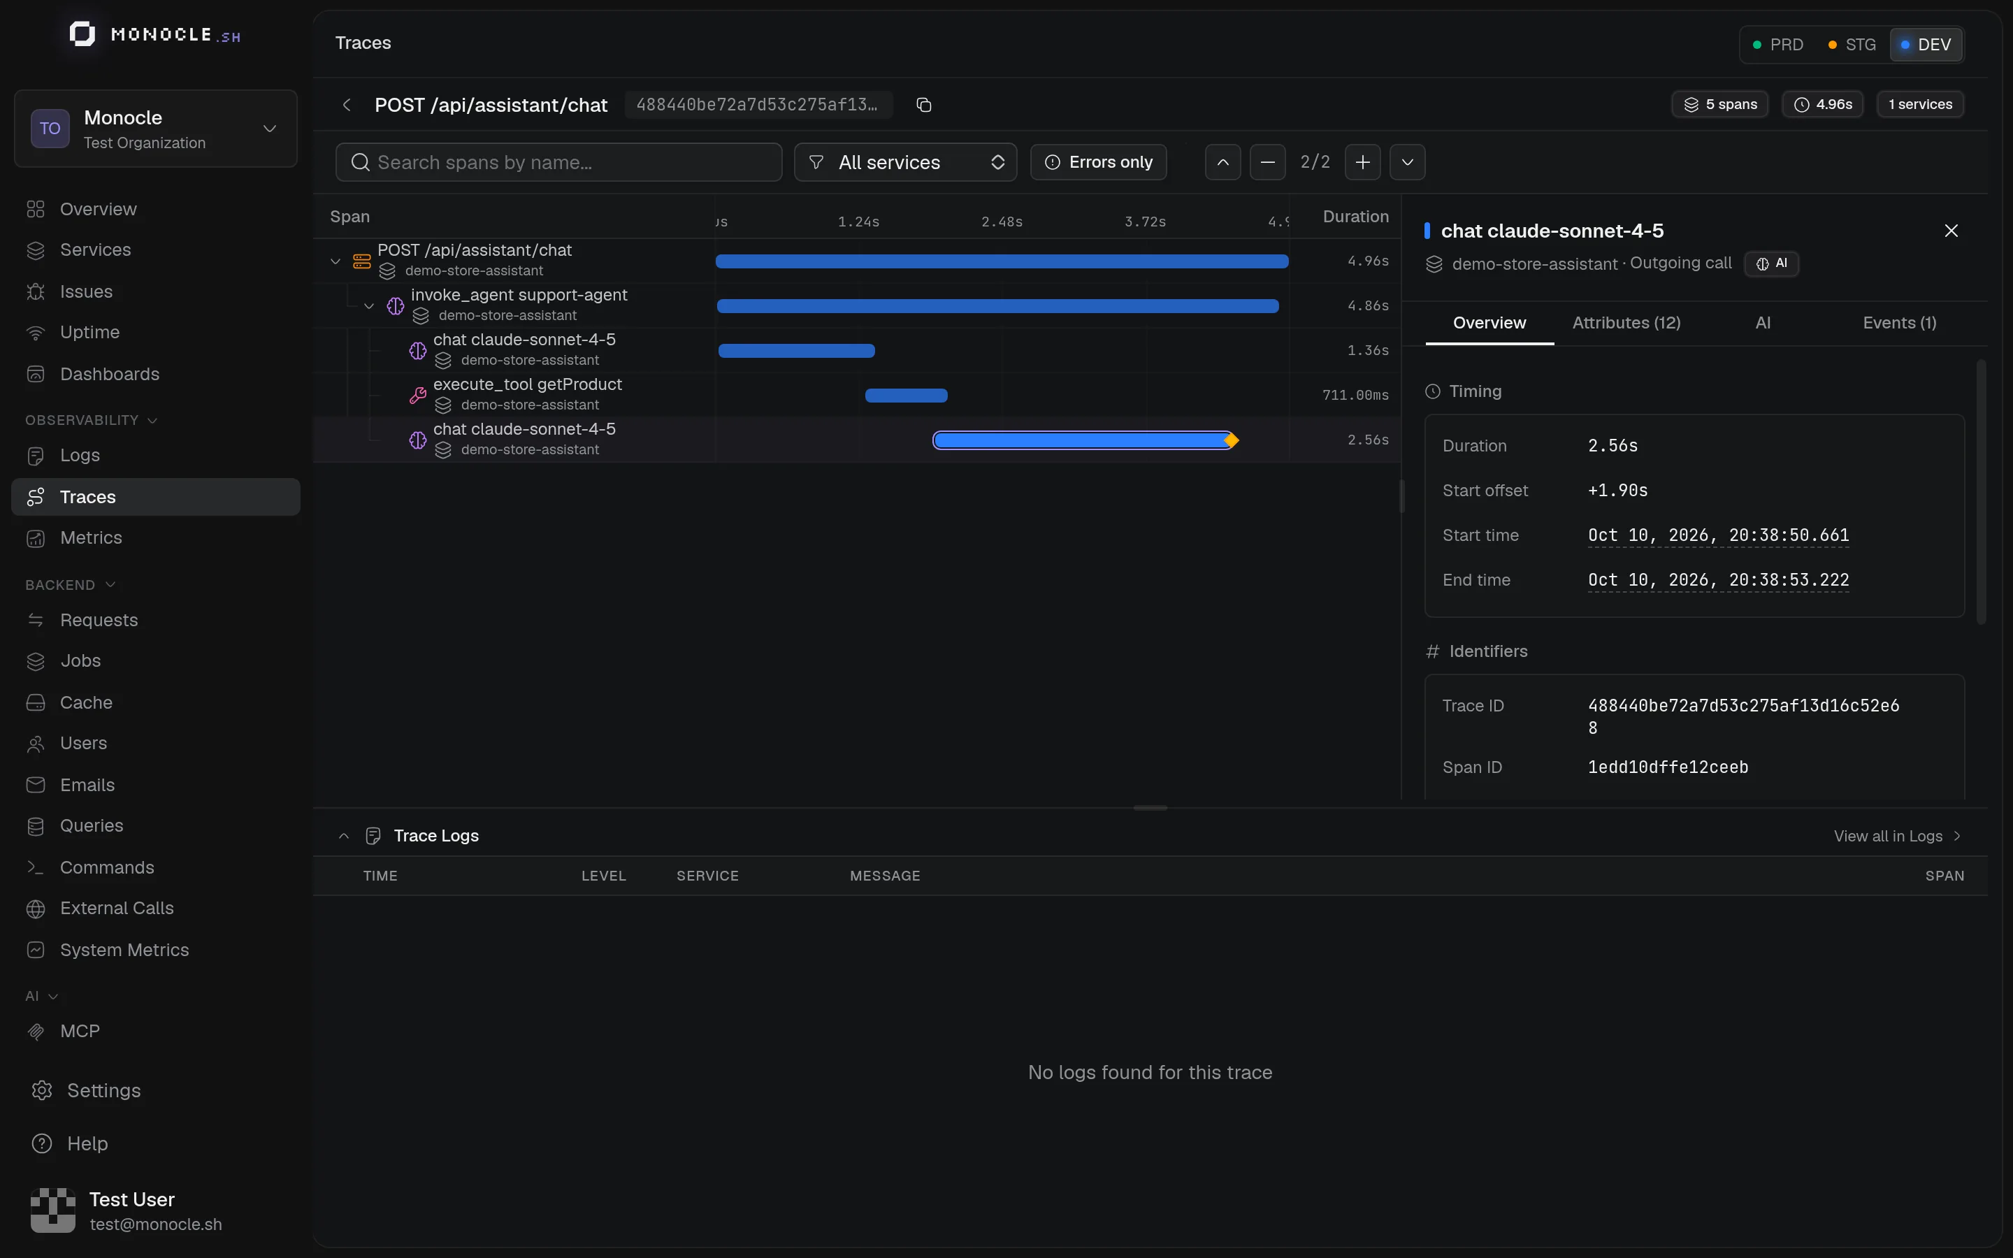Switch environment to PRD
Image resolution: width=2013 pixels, height=1258 pixels.
click(x=1777, y=45)
